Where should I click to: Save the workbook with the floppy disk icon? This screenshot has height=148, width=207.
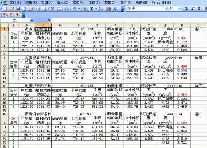tap(18, 9)
